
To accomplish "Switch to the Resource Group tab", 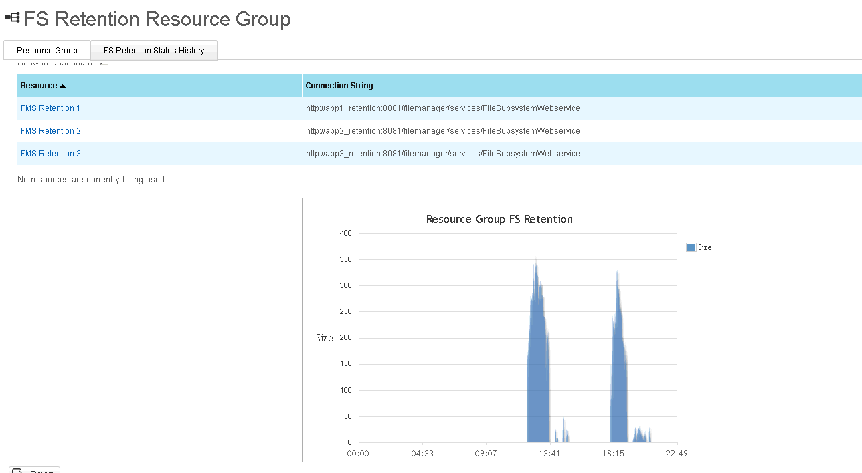I will coord(47,51).
